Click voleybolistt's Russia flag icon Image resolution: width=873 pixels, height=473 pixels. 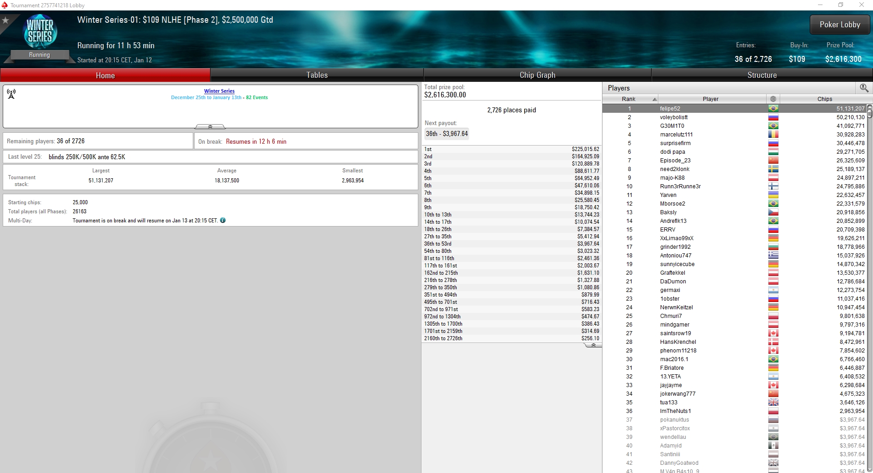pyautogui.click(x=773, y=117)
